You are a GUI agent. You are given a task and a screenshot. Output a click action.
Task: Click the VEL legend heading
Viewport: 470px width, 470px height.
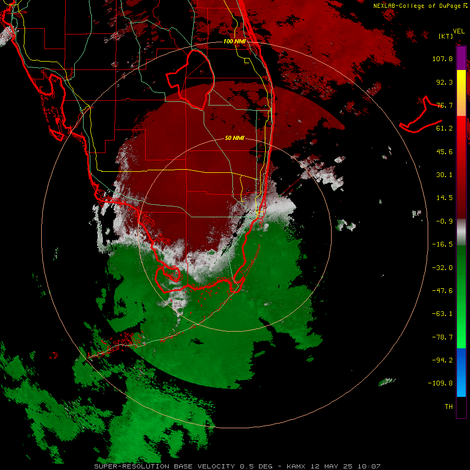459,31
